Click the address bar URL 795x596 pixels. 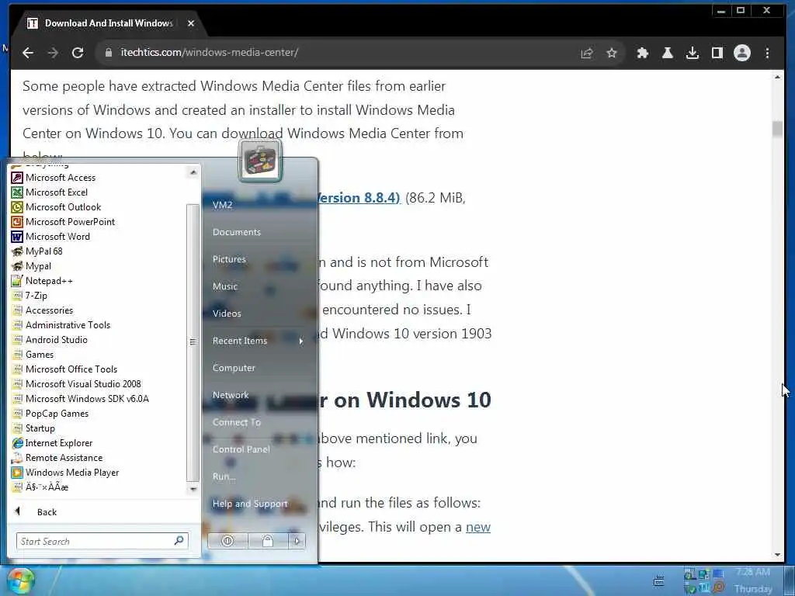pyautogui.click(x=210, y=53)
